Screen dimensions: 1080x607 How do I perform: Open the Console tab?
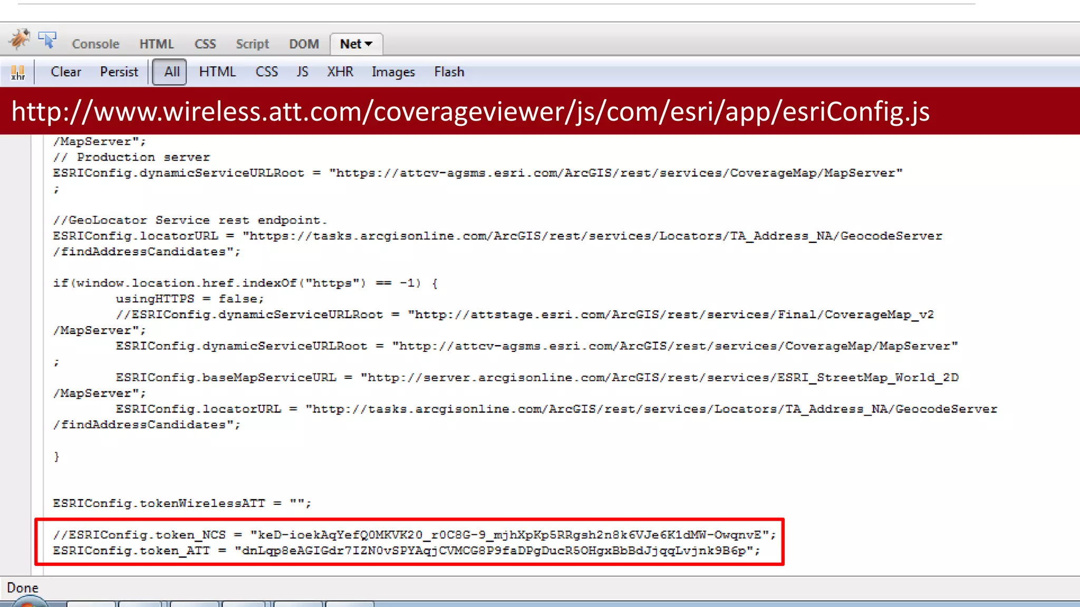pyautogui.click(x=95, y=44)
